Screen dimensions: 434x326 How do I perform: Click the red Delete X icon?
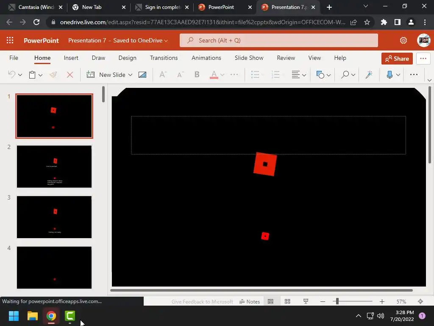point(70,75)
